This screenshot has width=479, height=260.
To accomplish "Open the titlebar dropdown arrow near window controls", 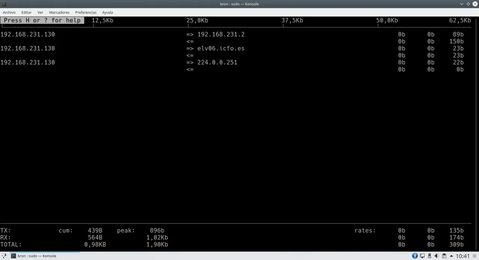I will [x=461, y=4].
